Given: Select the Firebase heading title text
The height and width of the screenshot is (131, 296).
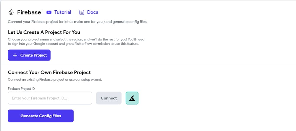Looking at the screenshot, I should coord(29,12).
